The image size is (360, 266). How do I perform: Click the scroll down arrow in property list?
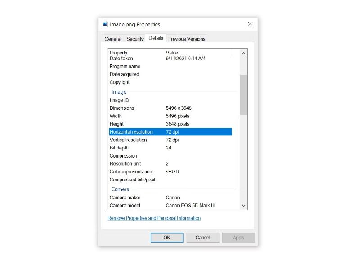pos(243,206)
